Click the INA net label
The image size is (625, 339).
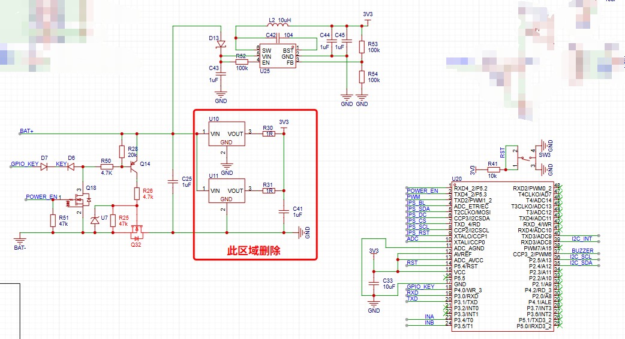coord(429,317)
